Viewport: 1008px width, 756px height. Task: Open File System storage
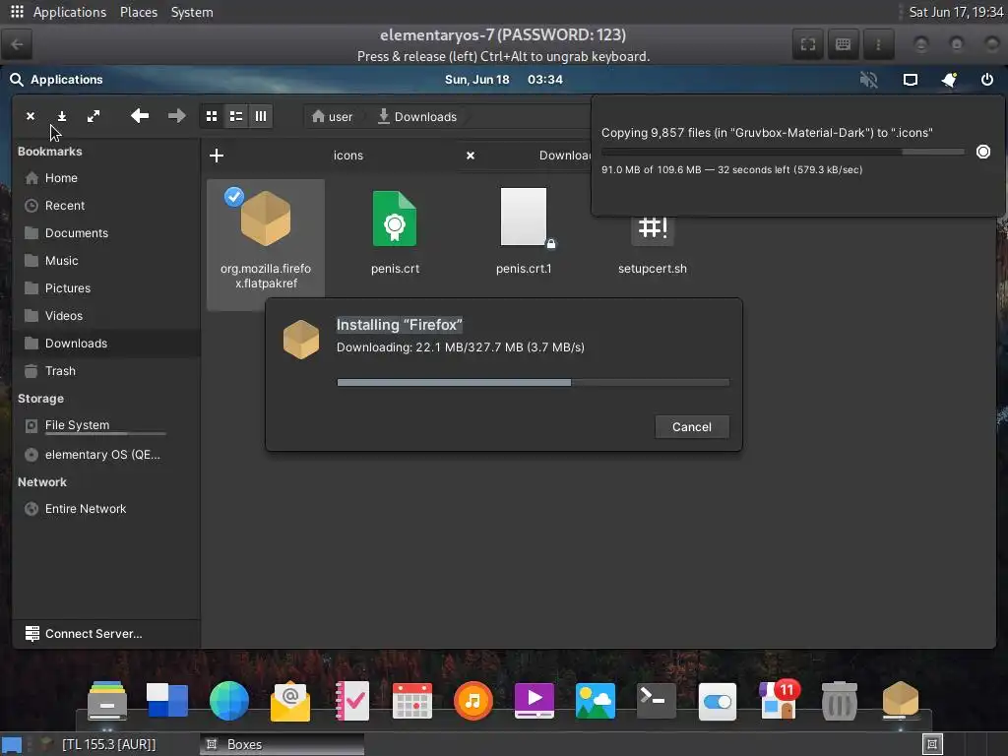pyautogui.click(x=106, y=425)
